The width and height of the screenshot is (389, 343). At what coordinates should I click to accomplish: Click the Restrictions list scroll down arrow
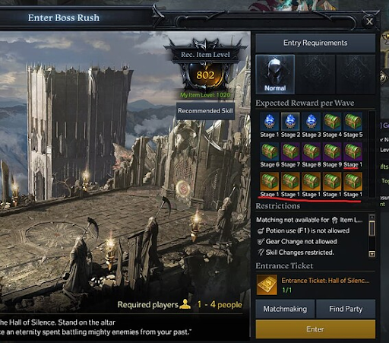click(372, 254)
